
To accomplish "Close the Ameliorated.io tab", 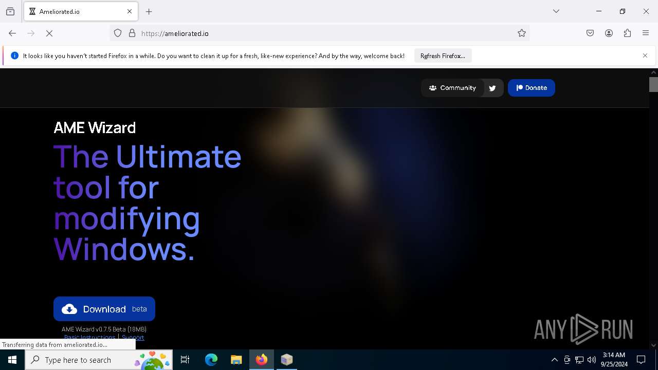I will (130, 11).
